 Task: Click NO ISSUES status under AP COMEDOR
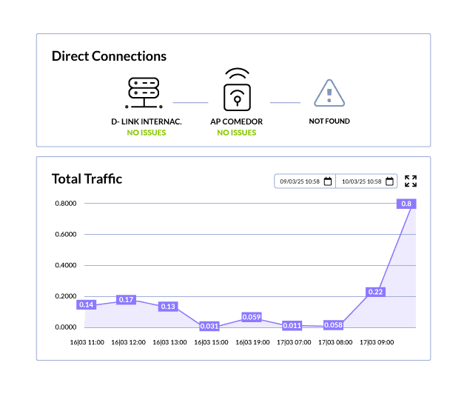[237, 133]
